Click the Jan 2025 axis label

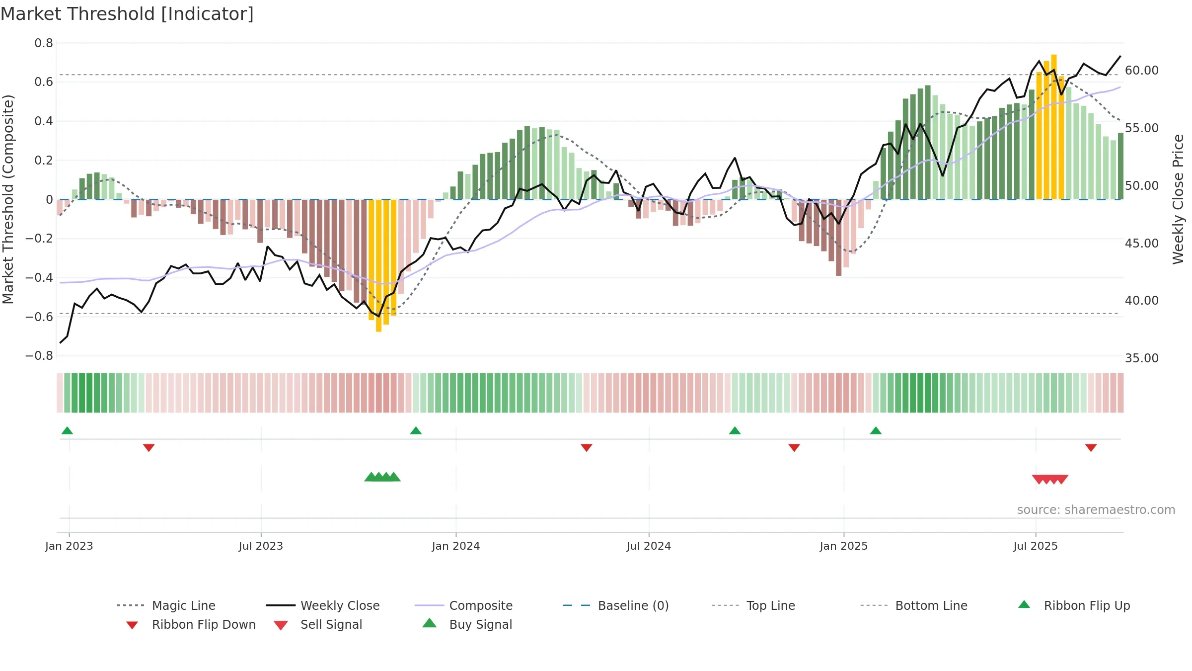point(844,546)
